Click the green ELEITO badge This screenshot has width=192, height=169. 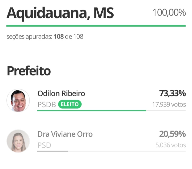tap(70, 104)
